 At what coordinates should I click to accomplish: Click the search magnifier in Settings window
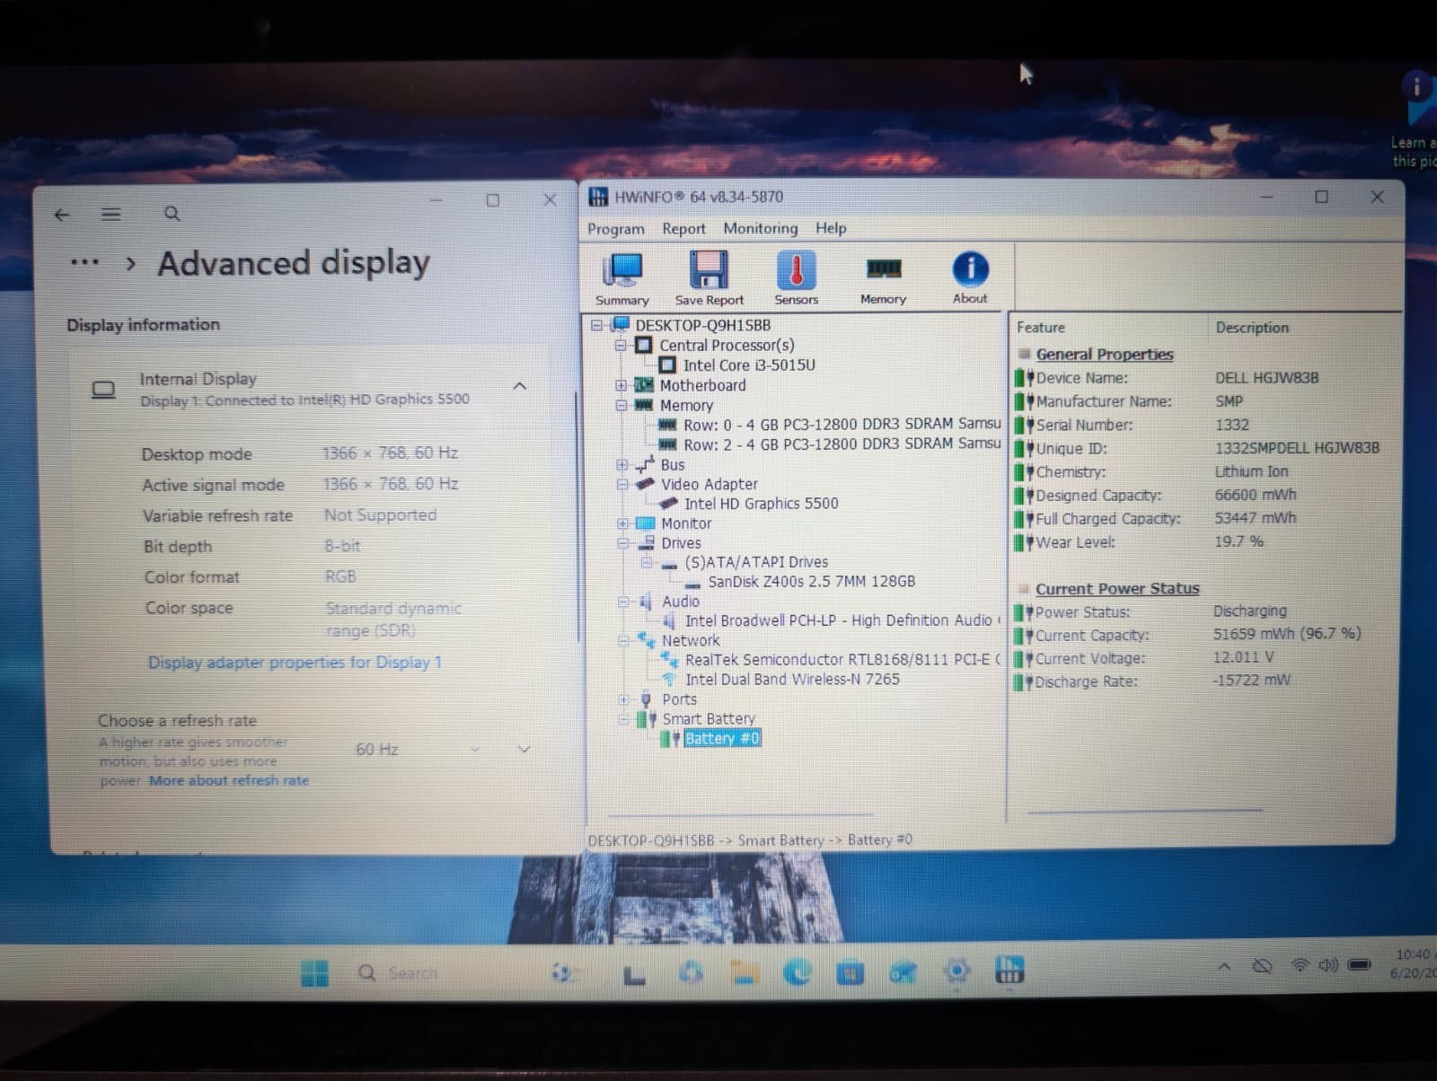point(172,214)
